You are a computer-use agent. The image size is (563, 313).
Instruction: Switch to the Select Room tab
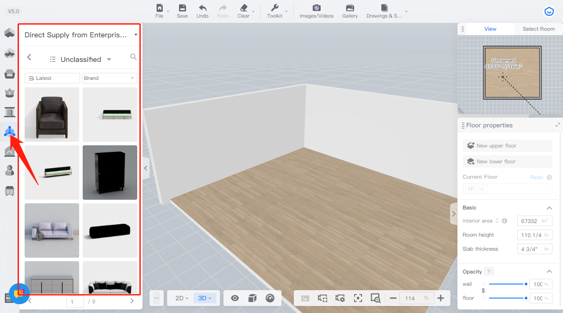point(538,29)
